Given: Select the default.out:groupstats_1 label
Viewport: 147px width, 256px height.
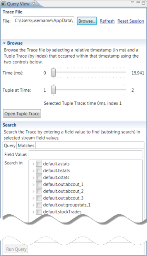Looking at the screenshot, I should click(67, 205).
